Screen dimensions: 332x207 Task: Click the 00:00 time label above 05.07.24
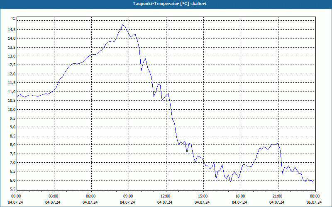pos(315,196)
